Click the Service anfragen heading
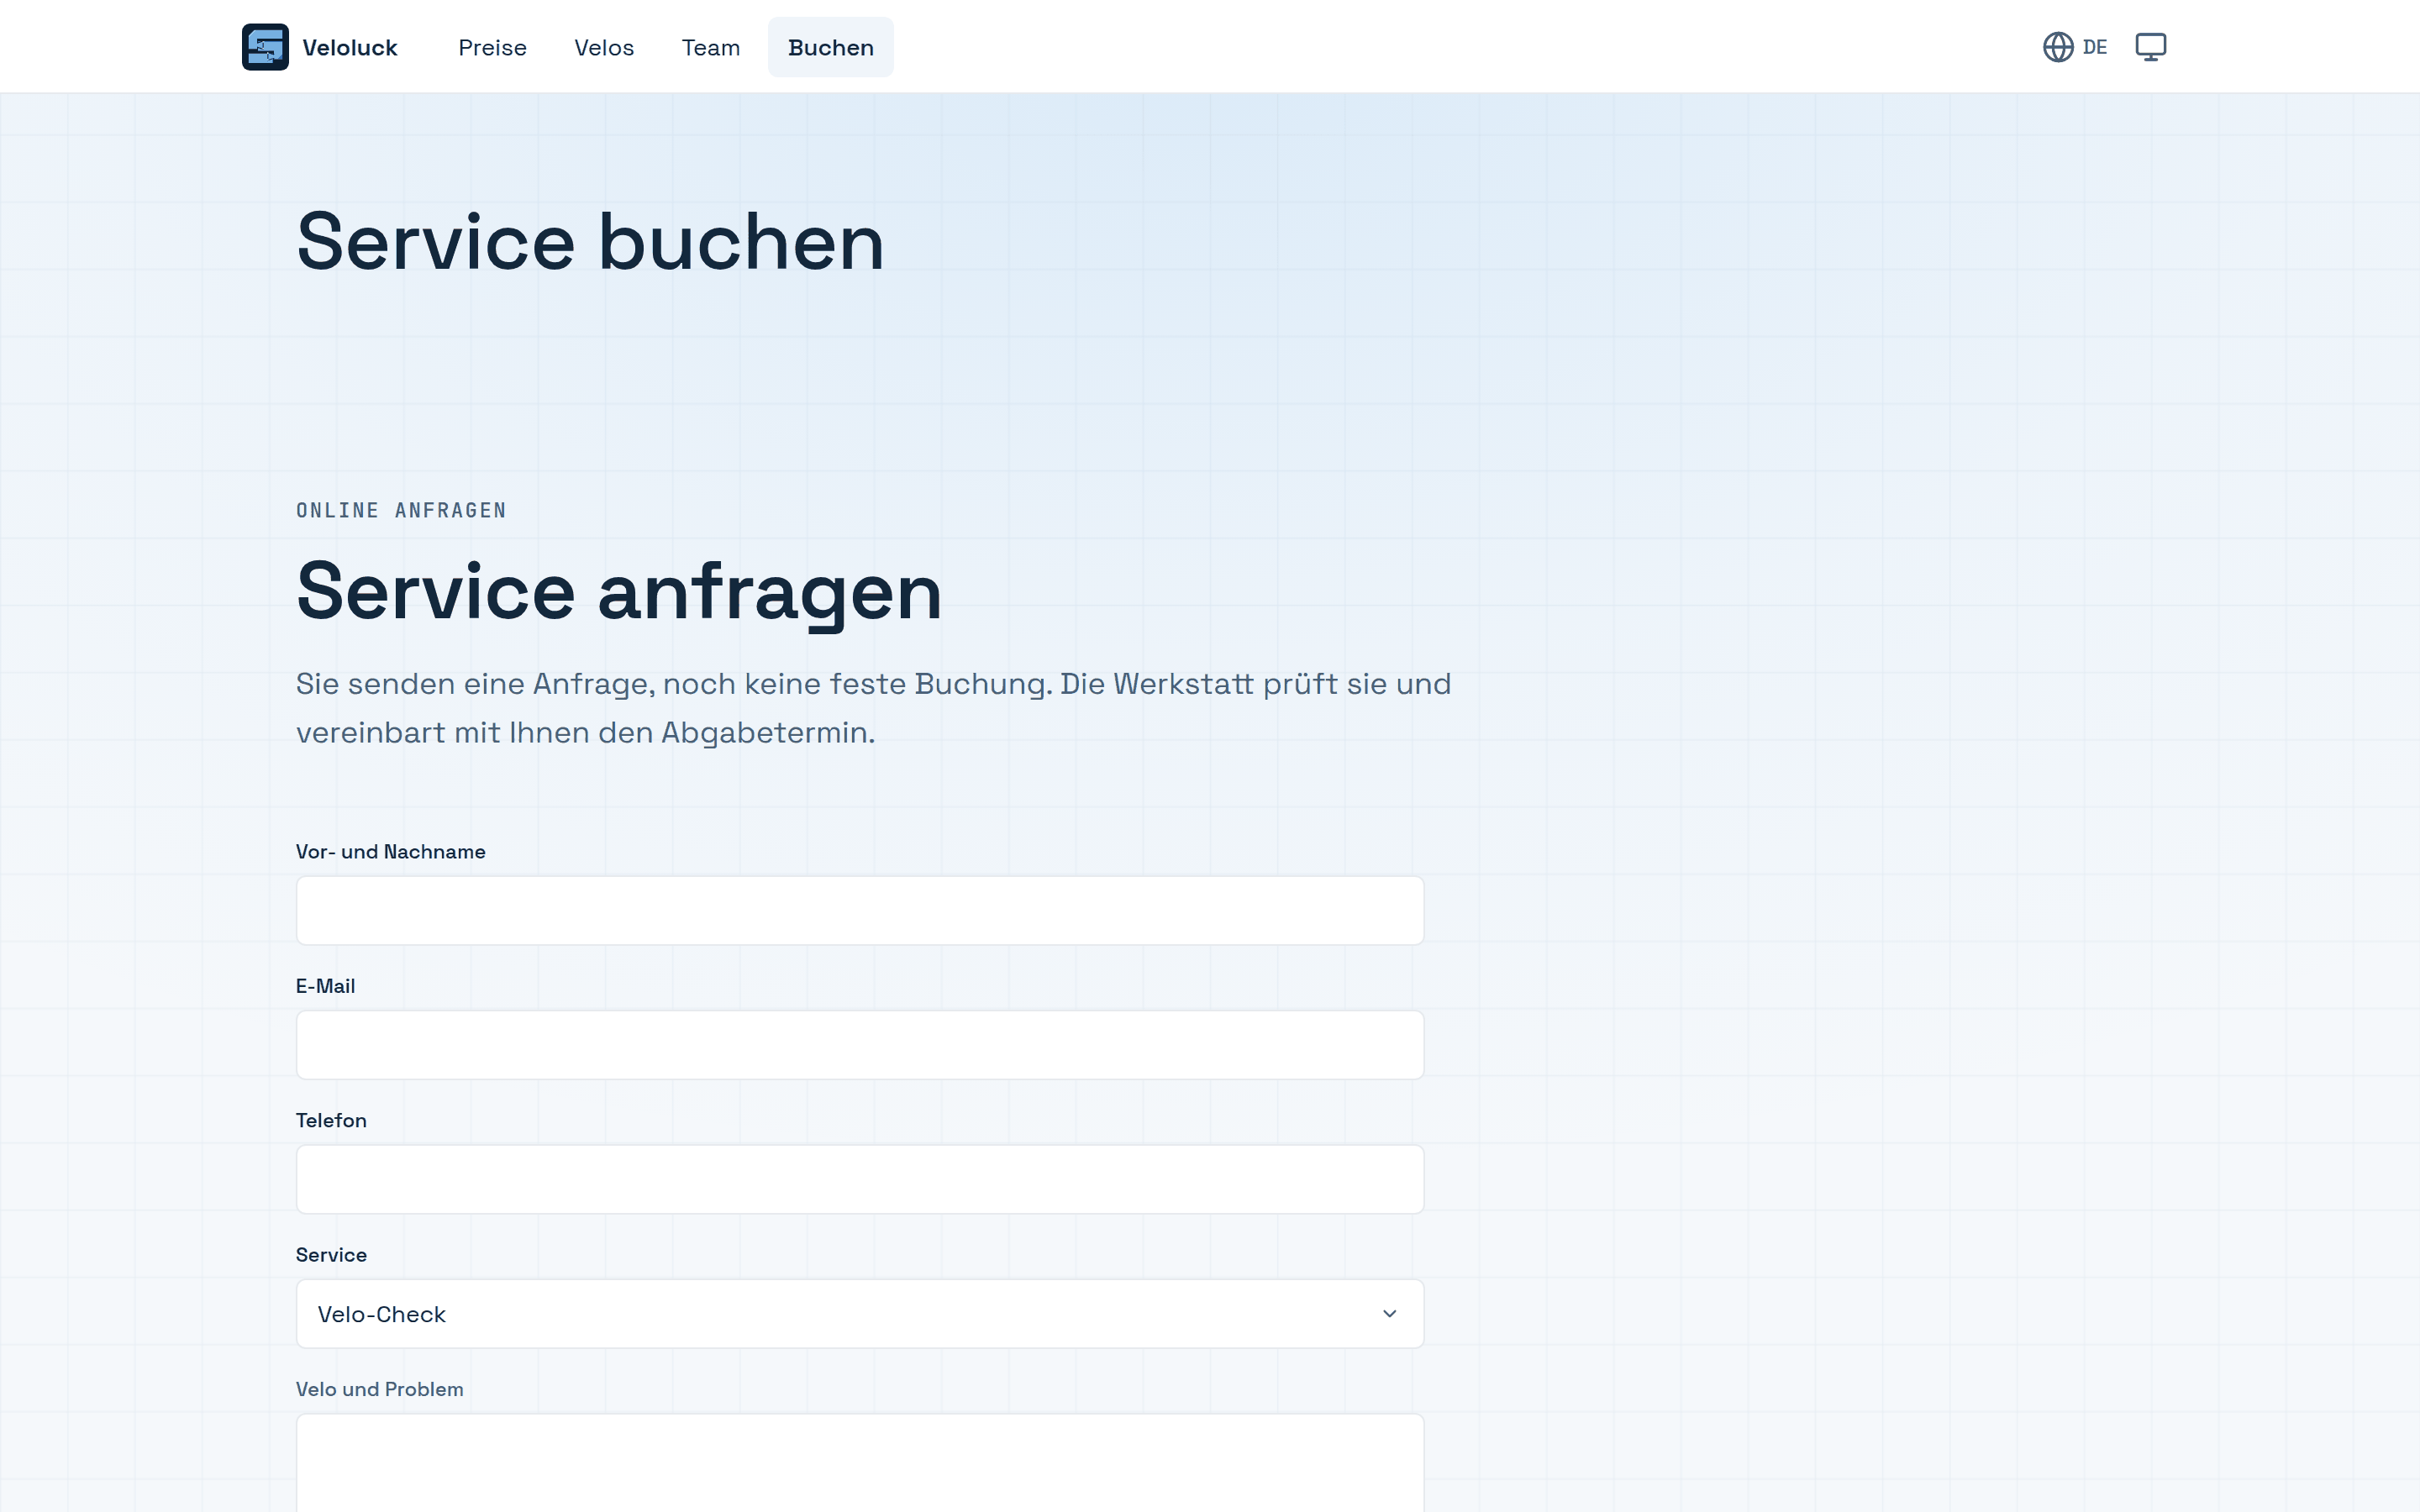The height and width of the screenshot is (1512, 2420). click(619, 592)
